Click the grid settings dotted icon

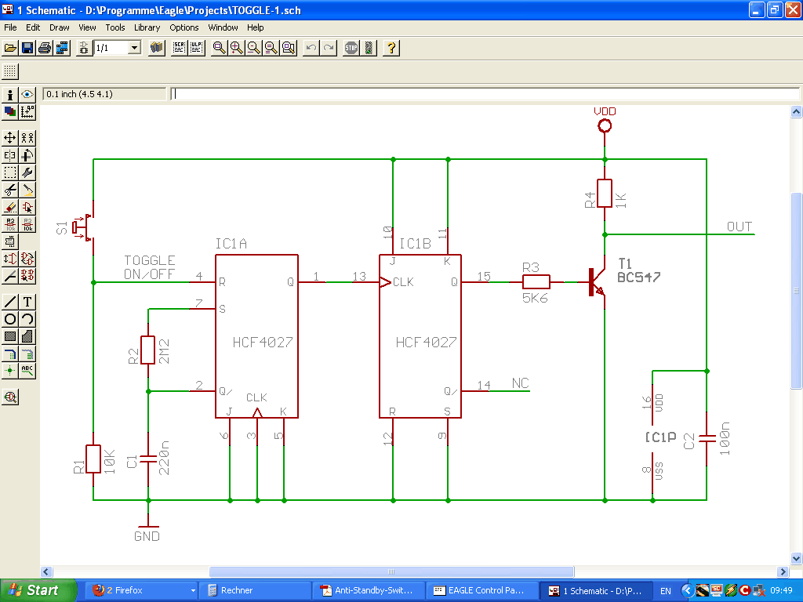[x=9, y=71]
